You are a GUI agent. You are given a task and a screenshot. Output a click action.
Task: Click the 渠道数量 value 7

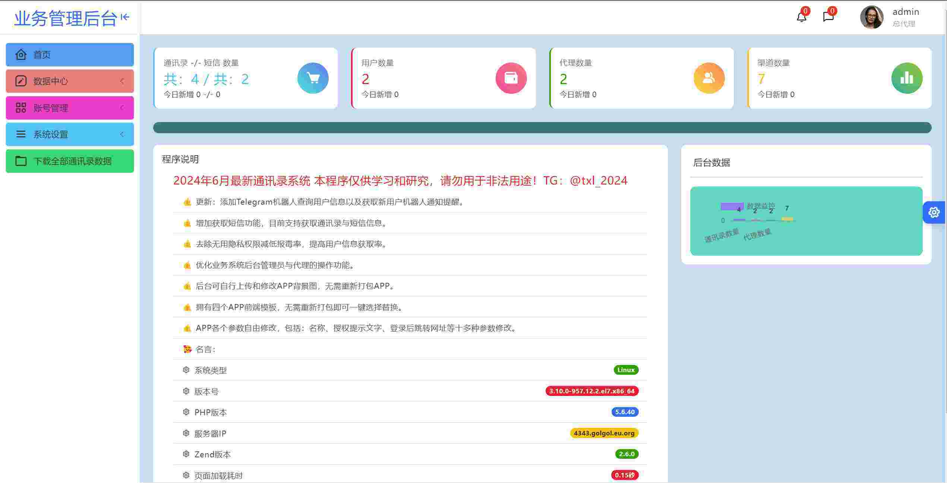[x=761, y=79]
